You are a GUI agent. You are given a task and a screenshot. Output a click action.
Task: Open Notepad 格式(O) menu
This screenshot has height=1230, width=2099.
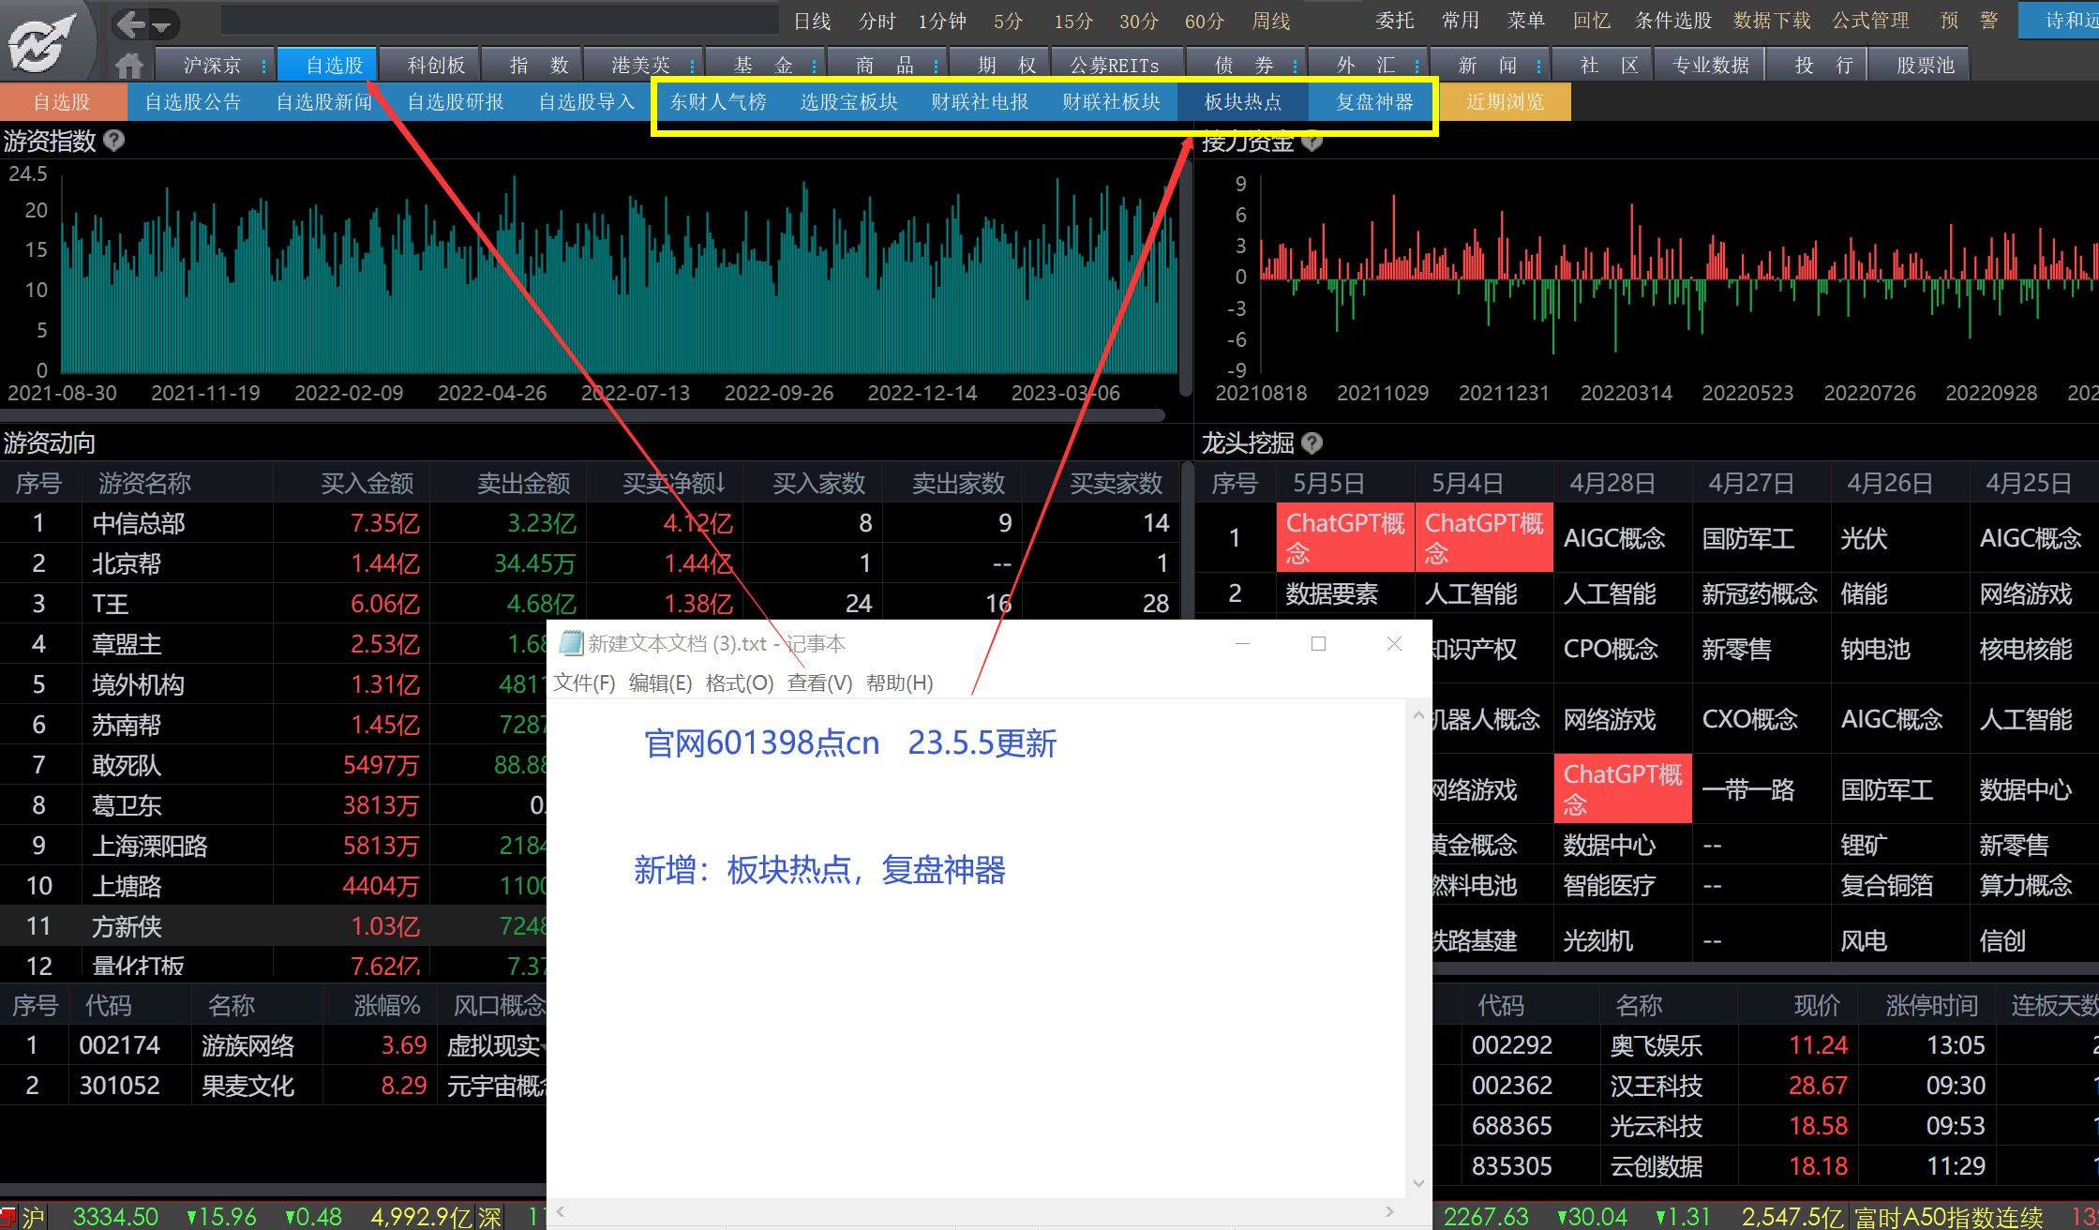[740, 682]
